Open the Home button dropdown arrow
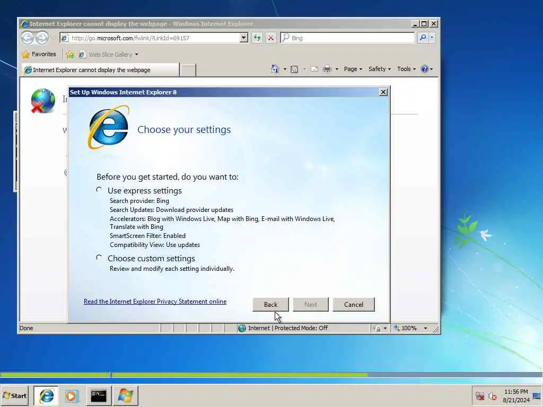Image resolution: width=543 pixels, height=407 pixels. pos(285,69)
